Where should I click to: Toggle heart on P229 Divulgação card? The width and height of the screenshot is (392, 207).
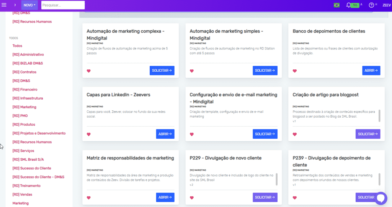point(192,198)
